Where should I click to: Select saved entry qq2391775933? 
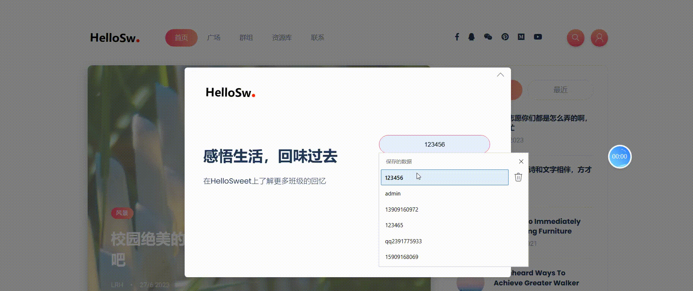click(x=445, y=241)
